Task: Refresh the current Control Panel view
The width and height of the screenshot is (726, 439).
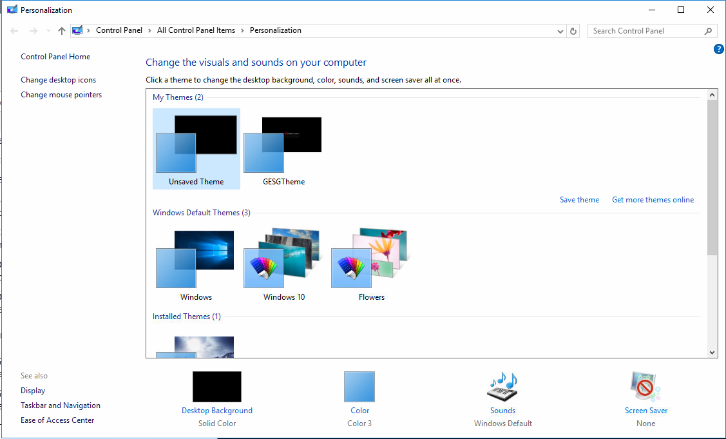Action: 573,30
